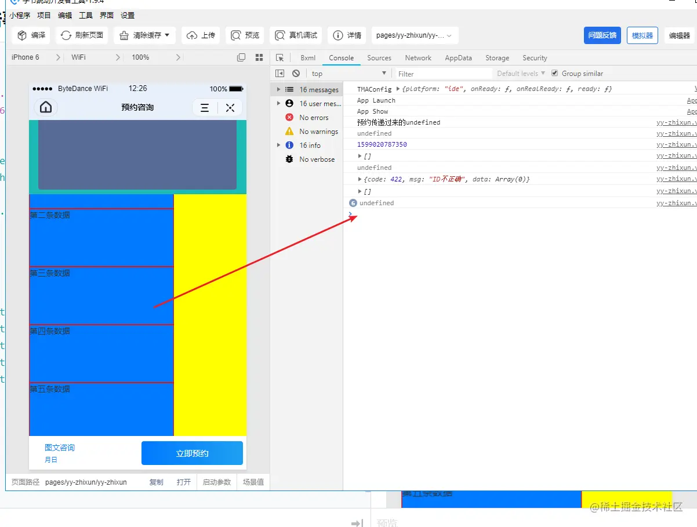Switch to the 编辑器 editor view
The height and width of the screenshot is (527, 697).
680,35
